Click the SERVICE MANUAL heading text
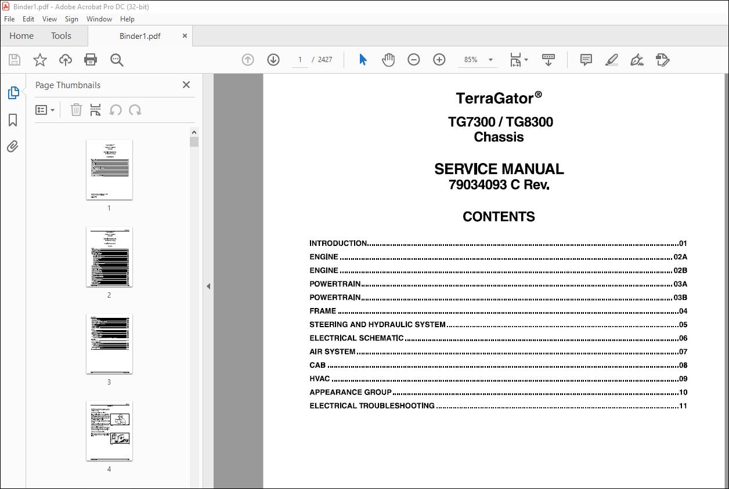 point(499,169)
